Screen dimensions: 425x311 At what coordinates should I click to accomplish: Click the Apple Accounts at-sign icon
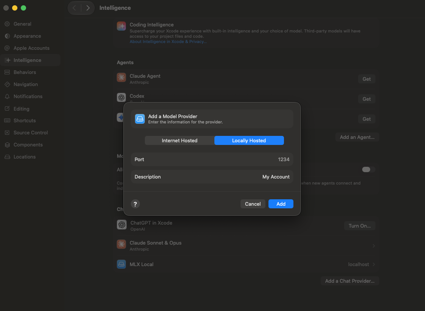[x=7, y=48]
